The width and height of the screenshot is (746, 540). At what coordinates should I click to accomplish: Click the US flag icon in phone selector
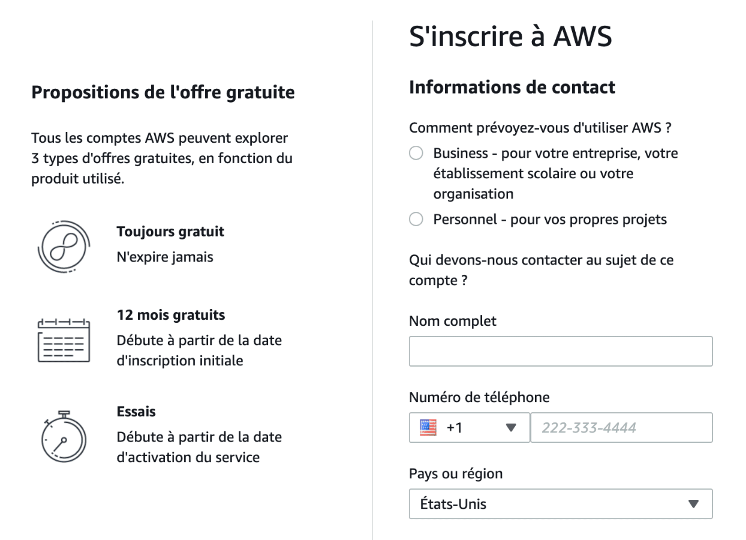[x=429, y=428]
